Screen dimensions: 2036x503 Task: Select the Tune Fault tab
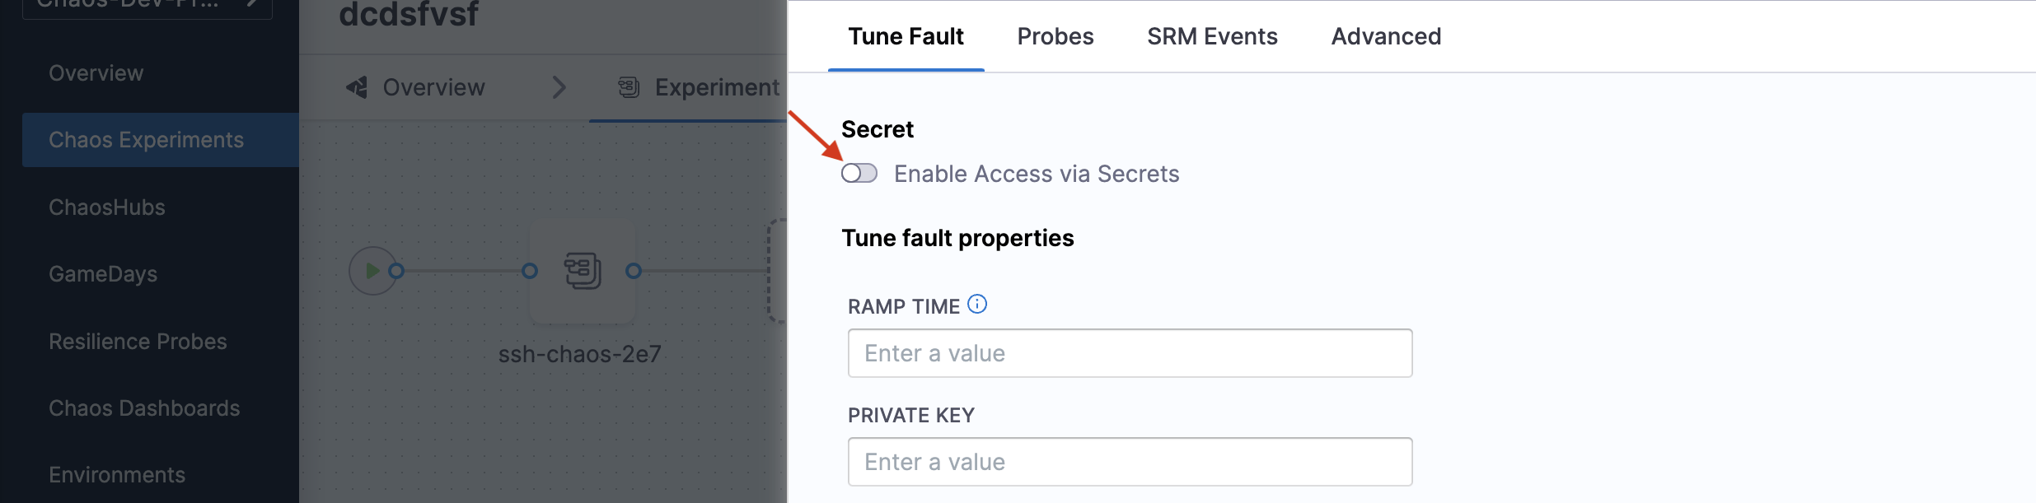(904, 36)
